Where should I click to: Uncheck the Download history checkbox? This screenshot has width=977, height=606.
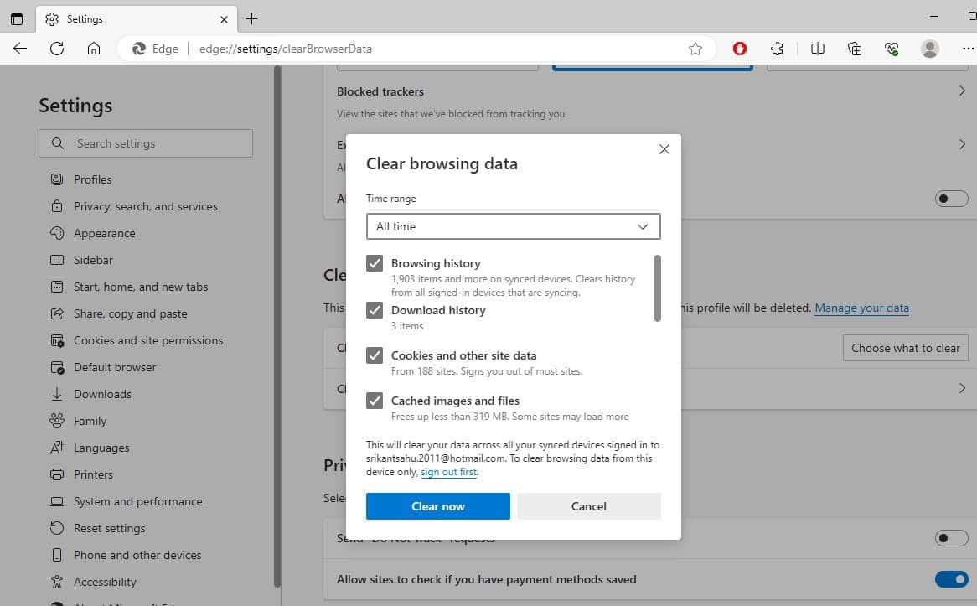(375, 310)
